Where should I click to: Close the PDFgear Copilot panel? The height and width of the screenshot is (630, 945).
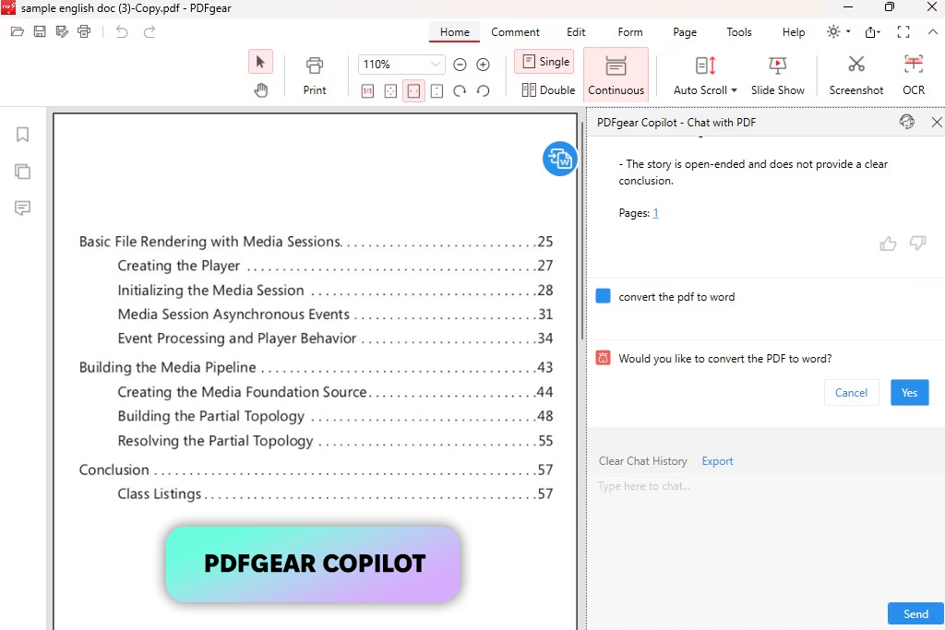(x=937, y=123)
